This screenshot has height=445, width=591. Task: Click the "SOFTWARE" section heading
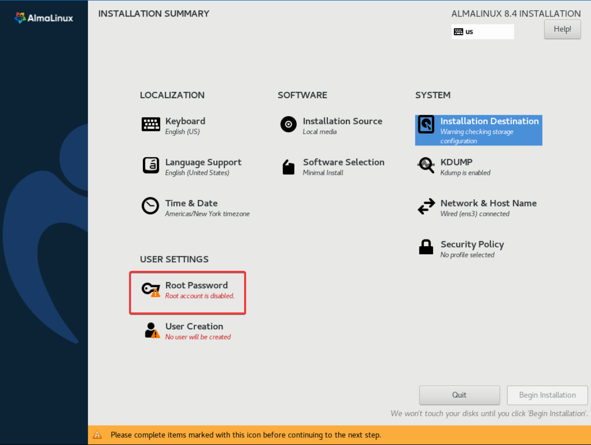(302, 96)
